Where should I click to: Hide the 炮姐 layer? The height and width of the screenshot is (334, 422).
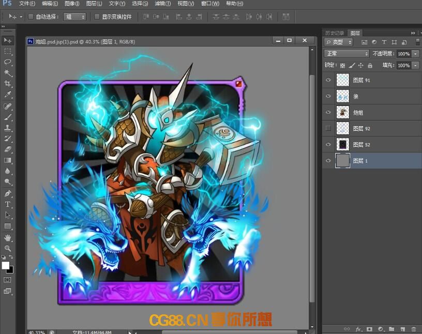point(328,112)
